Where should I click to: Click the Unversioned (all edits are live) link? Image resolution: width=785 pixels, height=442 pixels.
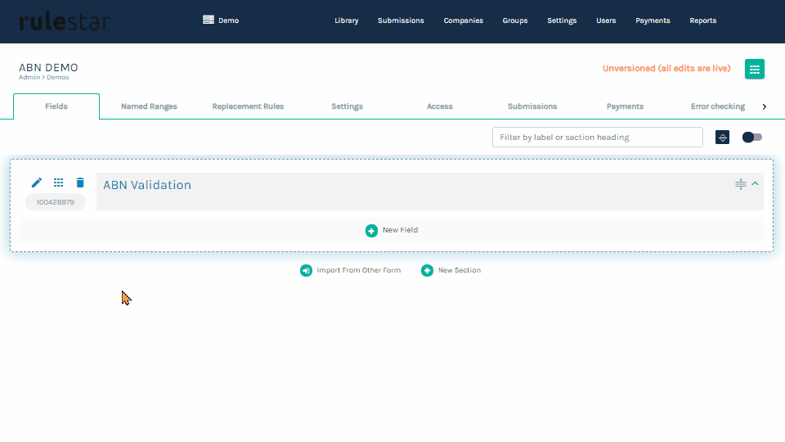coord(666,69)
